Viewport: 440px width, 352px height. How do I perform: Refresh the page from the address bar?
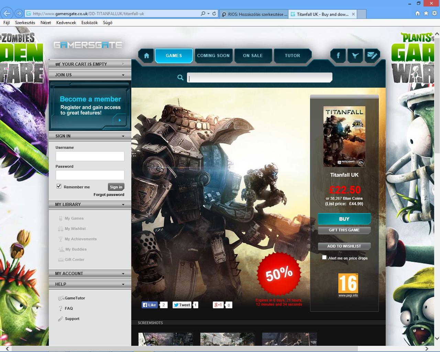coord(214,14)
